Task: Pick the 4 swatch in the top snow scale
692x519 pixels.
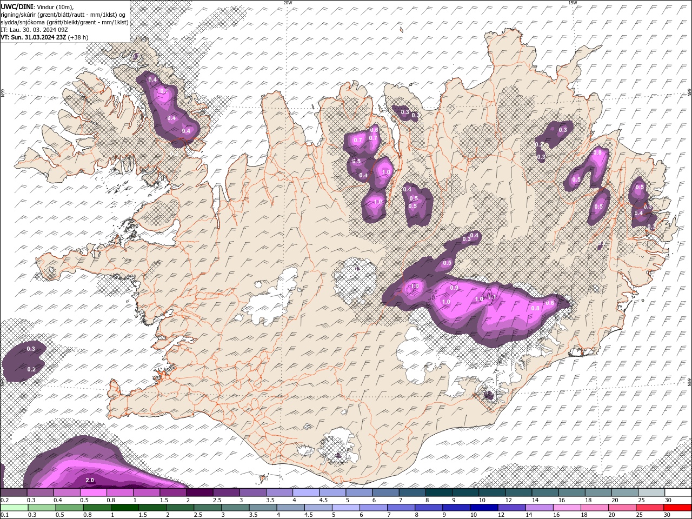Action: pyautogui.click(x=305, y=493)
